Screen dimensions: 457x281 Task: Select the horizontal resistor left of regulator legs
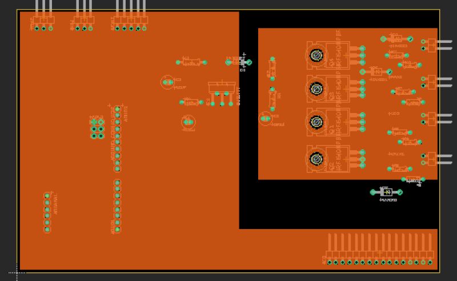coord(191,102)
